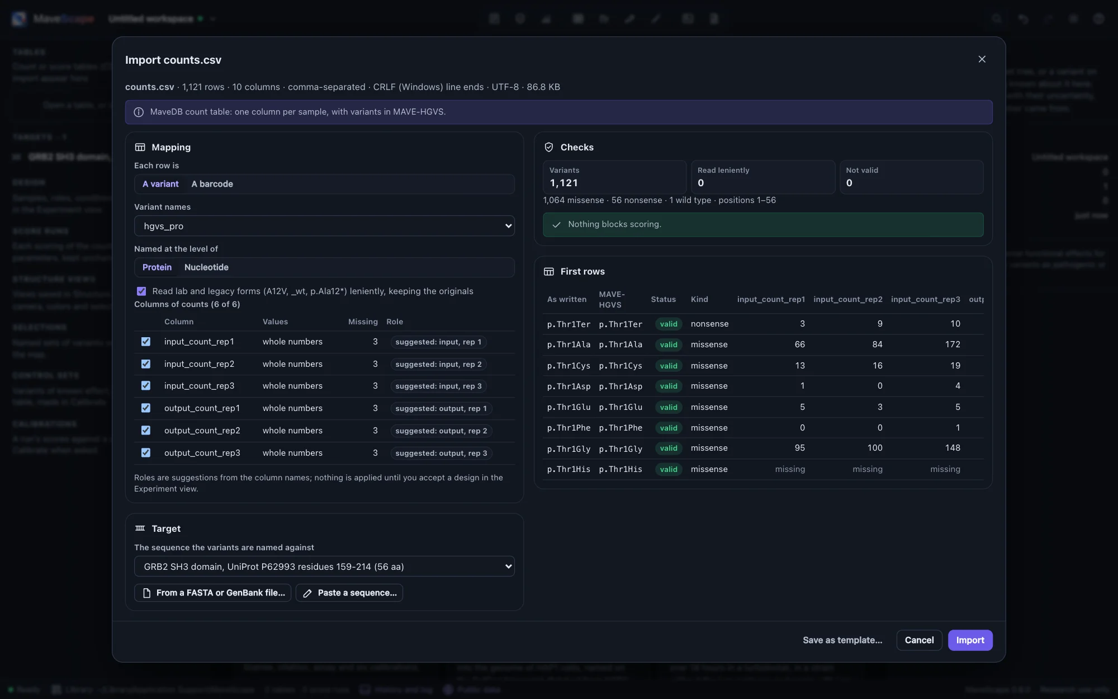Click role 'suggested: input, rep 3'

point(438,386)
